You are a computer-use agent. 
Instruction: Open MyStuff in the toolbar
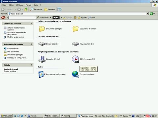[x=82, y=17]
